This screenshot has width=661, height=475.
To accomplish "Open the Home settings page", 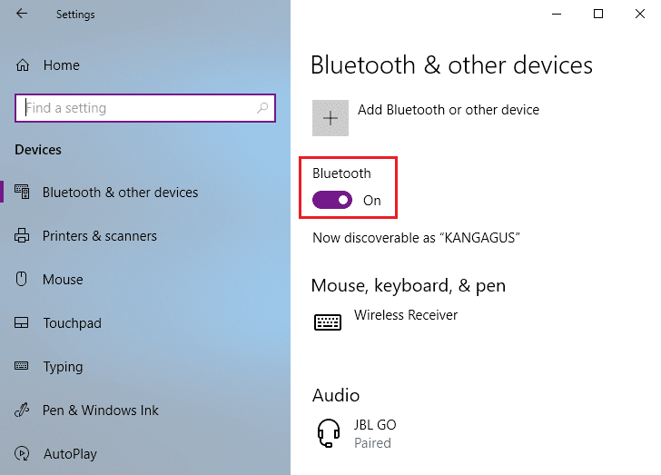I will [x=61, y=65].
